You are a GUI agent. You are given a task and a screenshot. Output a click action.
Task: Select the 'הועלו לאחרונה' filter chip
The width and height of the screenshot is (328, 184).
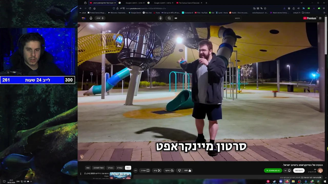tap(98, 168)
